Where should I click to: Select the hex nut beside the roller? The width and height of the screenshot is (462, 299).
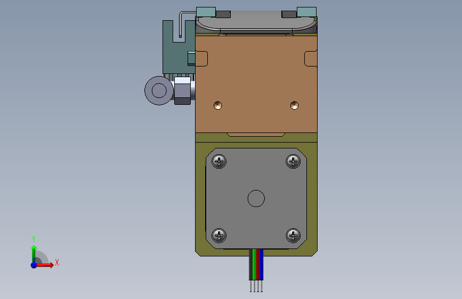point(182,90)
